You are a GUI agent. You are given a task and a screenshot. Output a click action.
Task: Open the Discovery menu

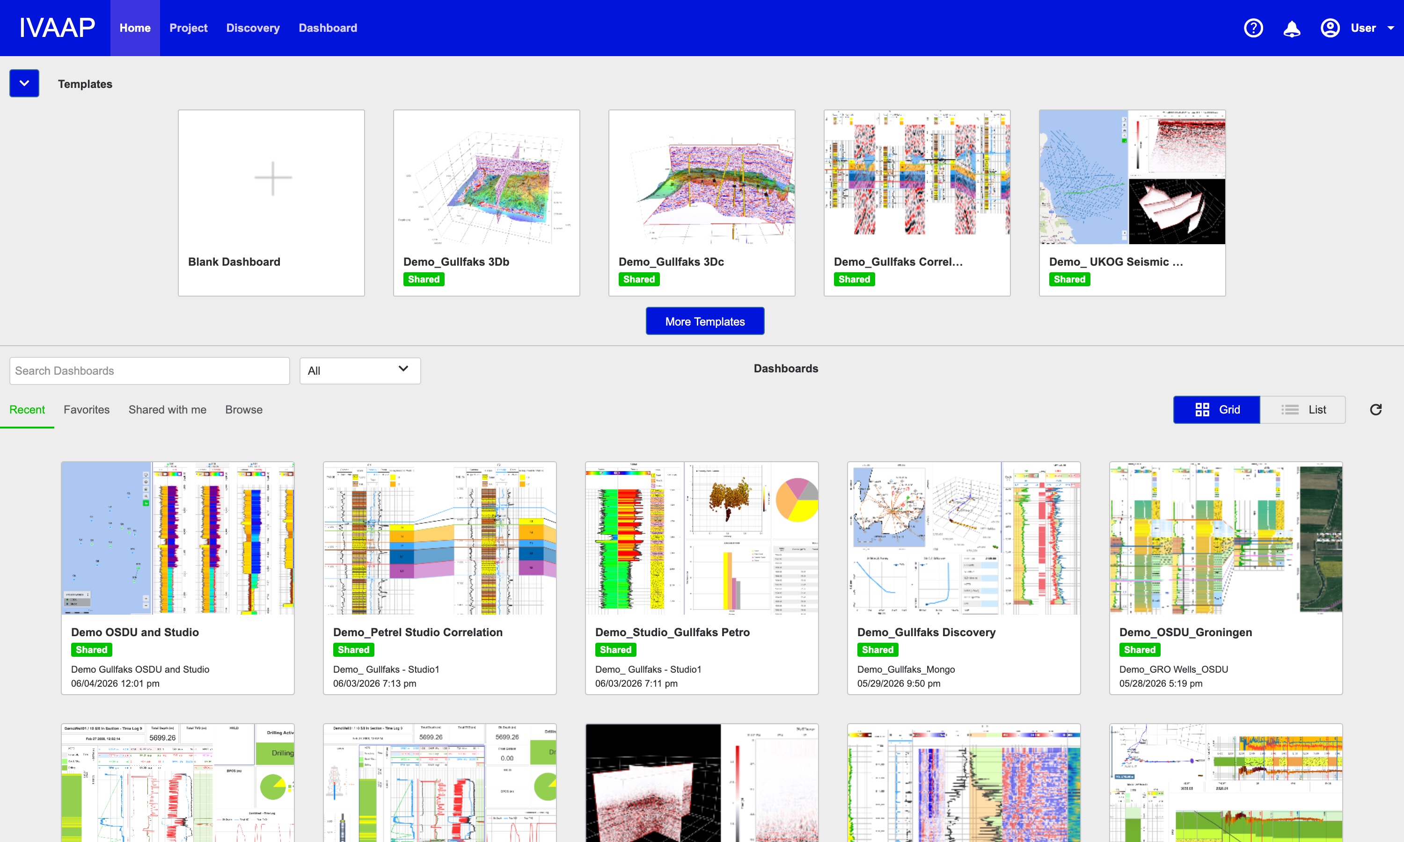tap(253, 28)
